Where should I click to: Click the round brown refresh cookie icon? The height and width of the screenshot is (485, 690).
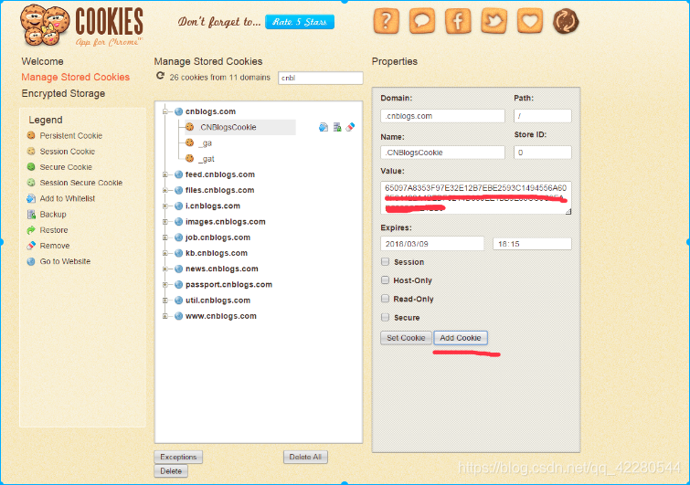pyautogui.click(x=566, y=21)
